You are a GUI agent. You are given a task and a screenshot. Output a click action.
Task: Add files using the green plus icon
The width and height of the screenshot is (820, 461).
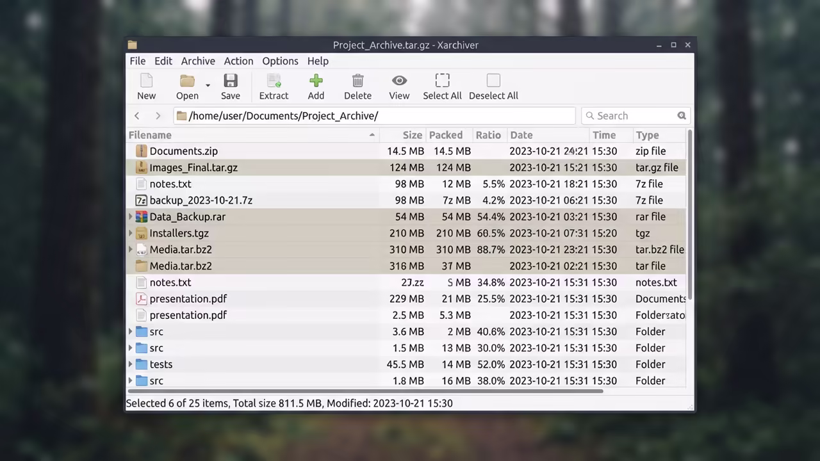(x=316, y=81)
